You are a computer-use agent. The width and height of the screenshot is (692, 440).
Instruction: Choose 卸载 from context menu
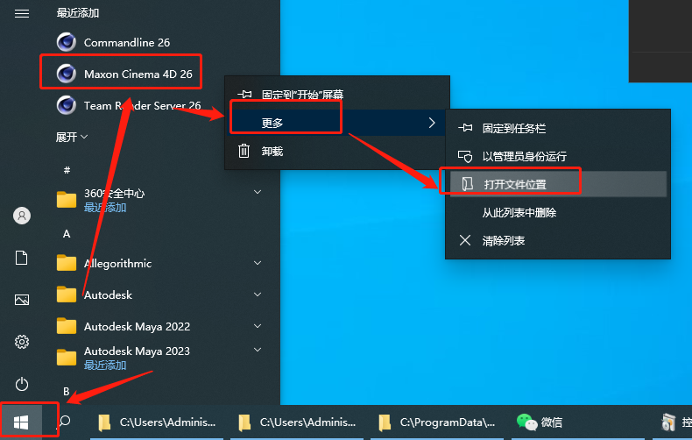[x=336, y=152]
